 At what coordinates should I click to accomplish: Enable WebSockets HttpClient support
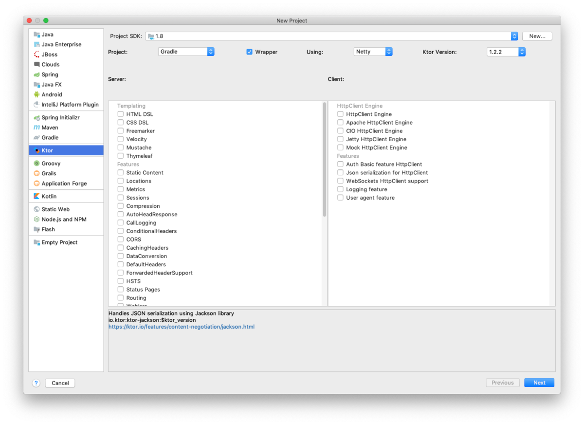point(341,181)
